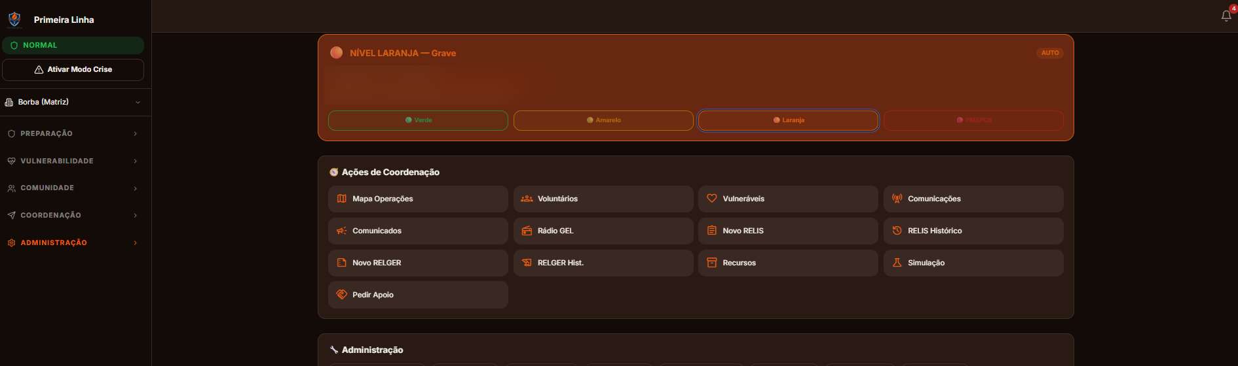Click the paper plane icon beside COORDENAÇÃO
1238x366 pixels.
[11, 215]
